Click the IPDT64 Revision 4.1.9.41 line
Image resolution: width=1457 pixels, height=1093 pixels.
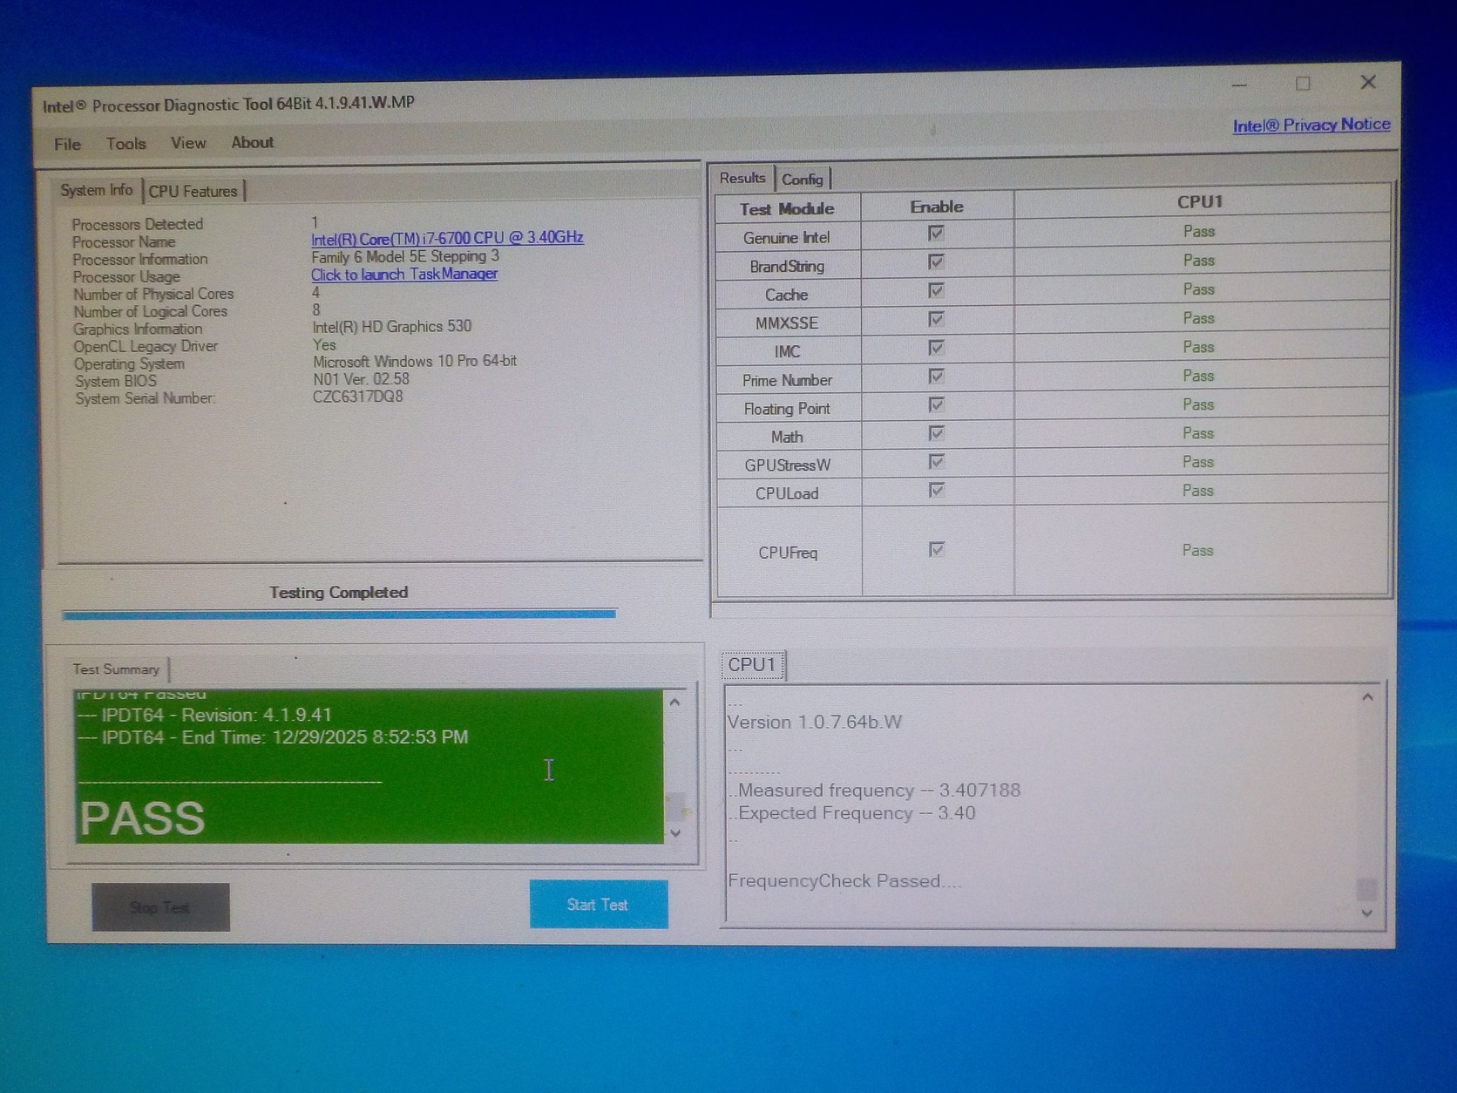(205, 716)
